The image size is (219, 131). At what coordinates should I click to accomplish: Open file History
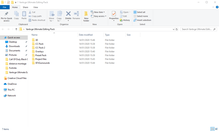[125, 20]
